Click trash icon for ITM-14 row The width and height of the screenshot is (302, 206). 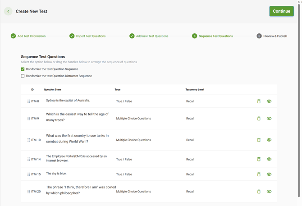[259, 159]
